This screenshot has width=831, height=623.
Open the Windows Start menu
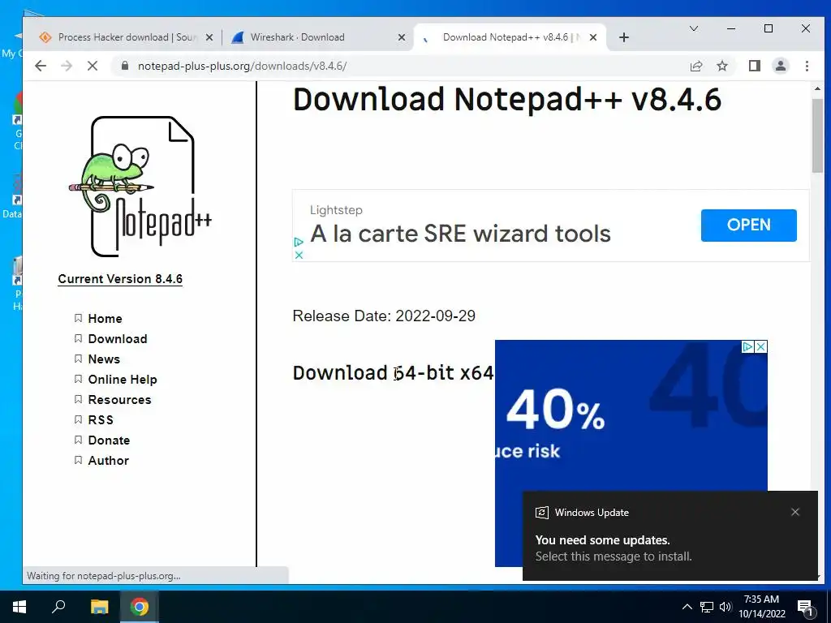coord(19,607)
